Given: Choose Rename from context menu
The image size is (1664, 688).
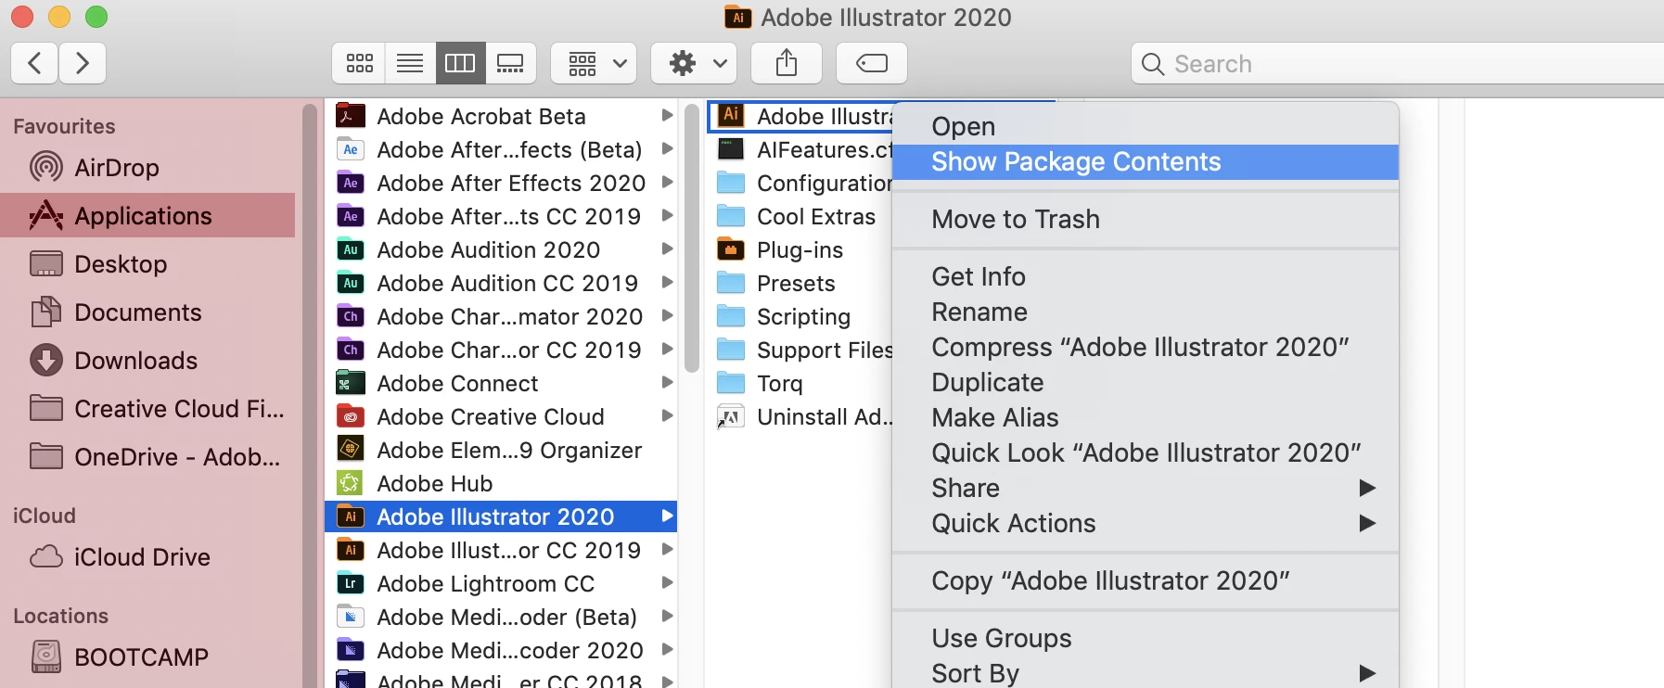Looking at the screenshot, I should click(1146, 312).
